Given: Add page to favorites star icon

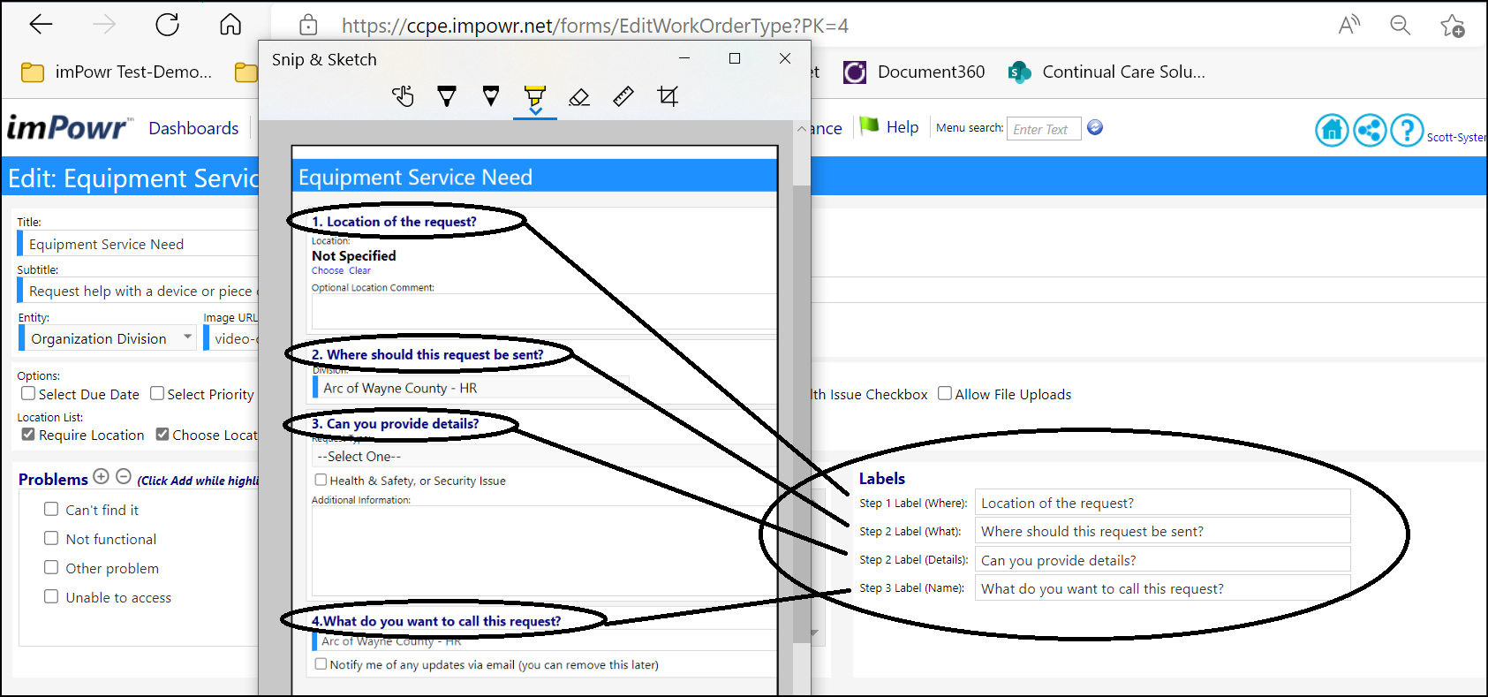Looking at the screenshot, I should [1453, 26].
